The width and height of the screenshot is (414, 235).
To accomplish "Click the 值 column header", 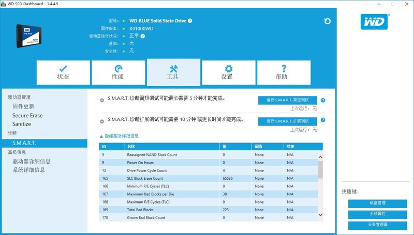I will (x=235, y=147).
